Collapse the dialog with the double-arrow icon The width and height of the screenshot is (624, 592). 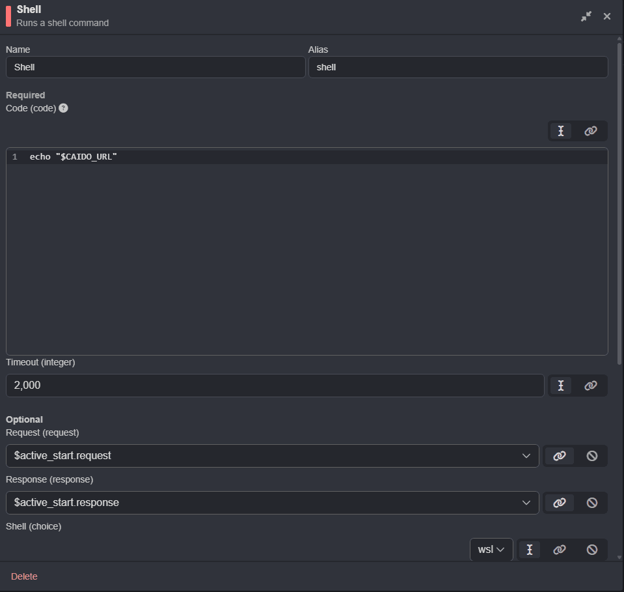(x=586, y=16)
